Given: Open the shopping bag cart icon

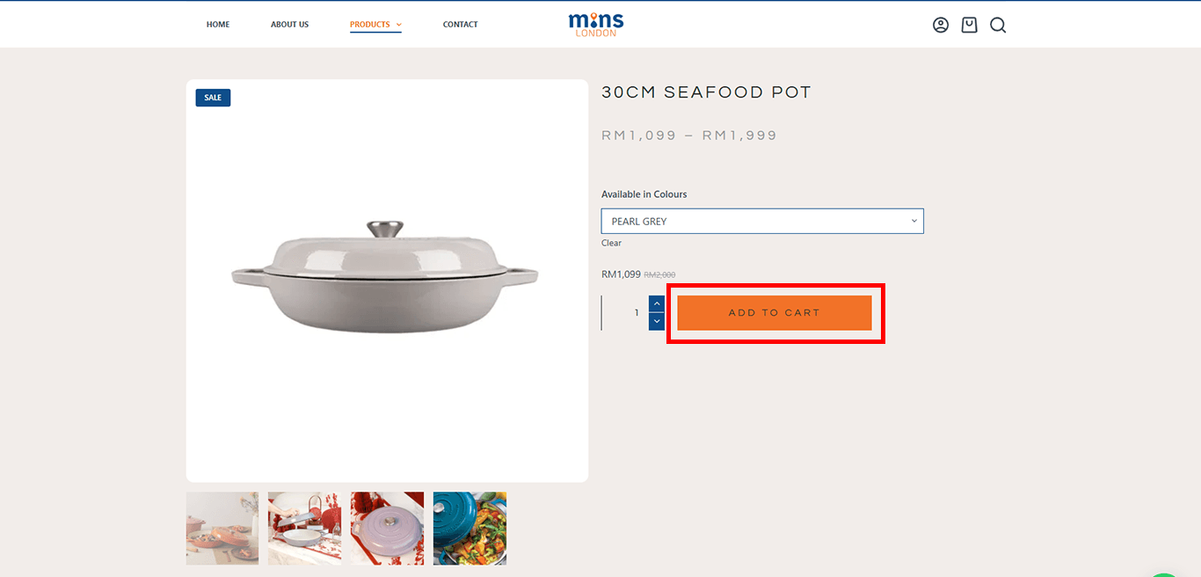Looking at the screenshot, I should (x=969, y=25).
